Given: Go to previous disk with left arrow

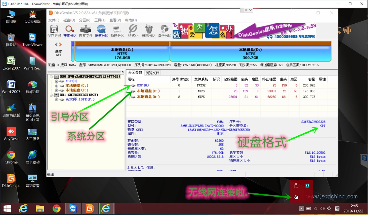Looking at the screenshot, I should pyautogui.click(x=56, y=44).
